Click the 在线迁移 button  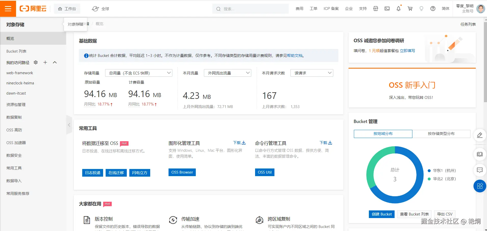pyautogui.click(x=116, y=173)
